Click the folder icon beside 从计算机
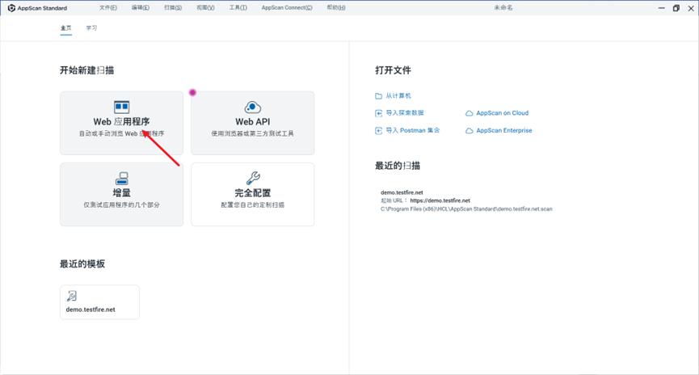This screenshot has height=375, width=699. click(378, 96)
